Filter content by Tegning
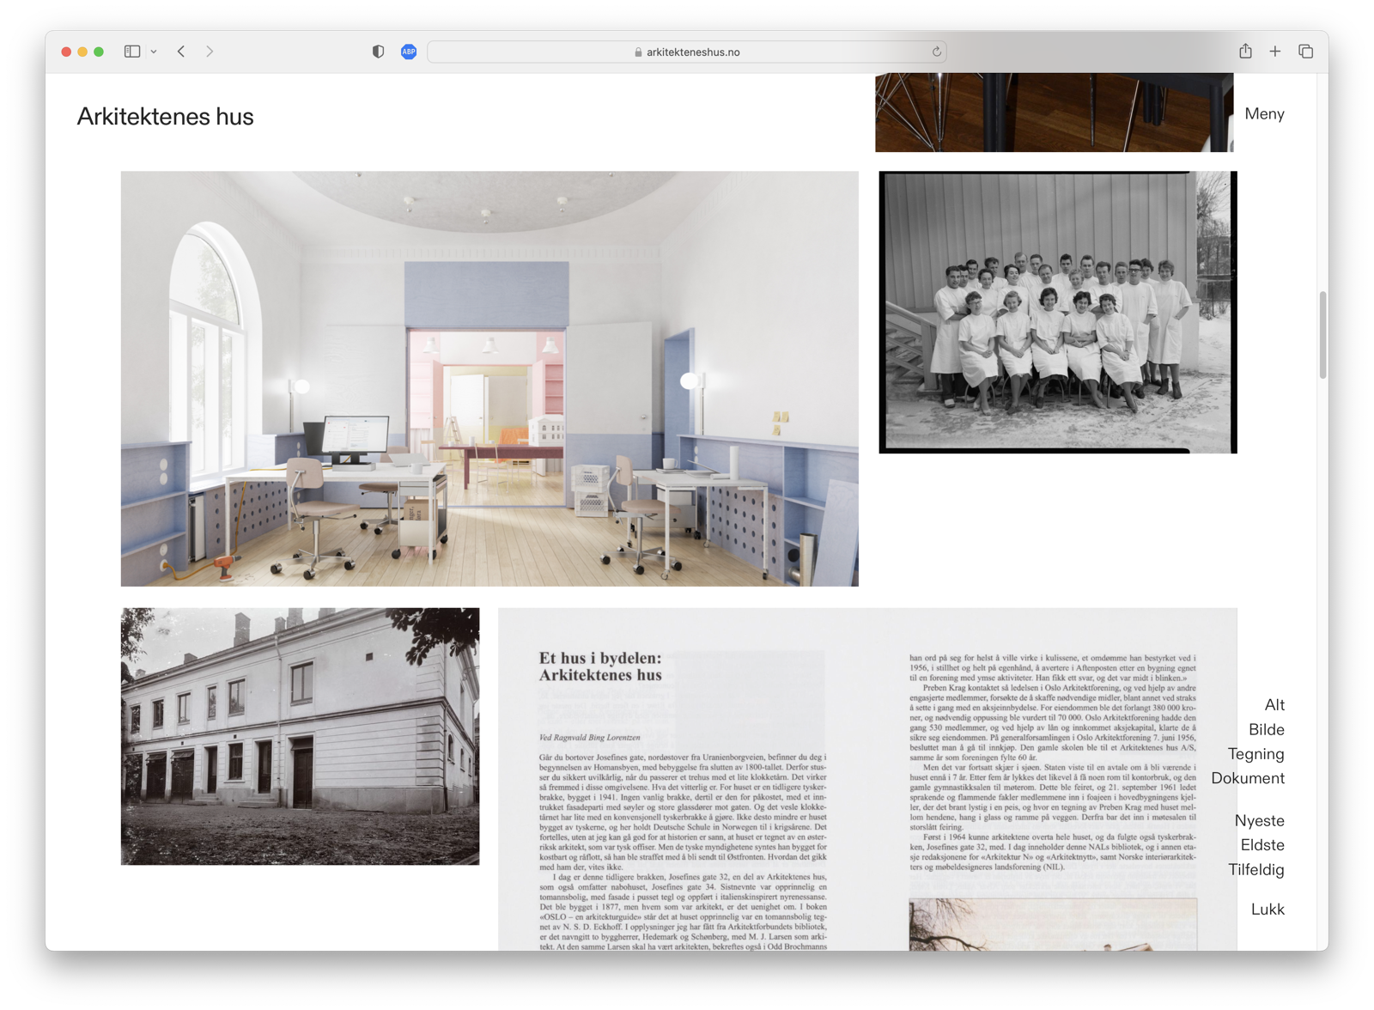Image resolution: width=1374 pixels, height=1010 pixels. (x=1255, y=754)
